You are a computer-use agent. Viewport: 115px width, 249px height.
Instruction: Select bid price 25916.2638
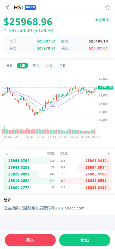pos(19,181)
